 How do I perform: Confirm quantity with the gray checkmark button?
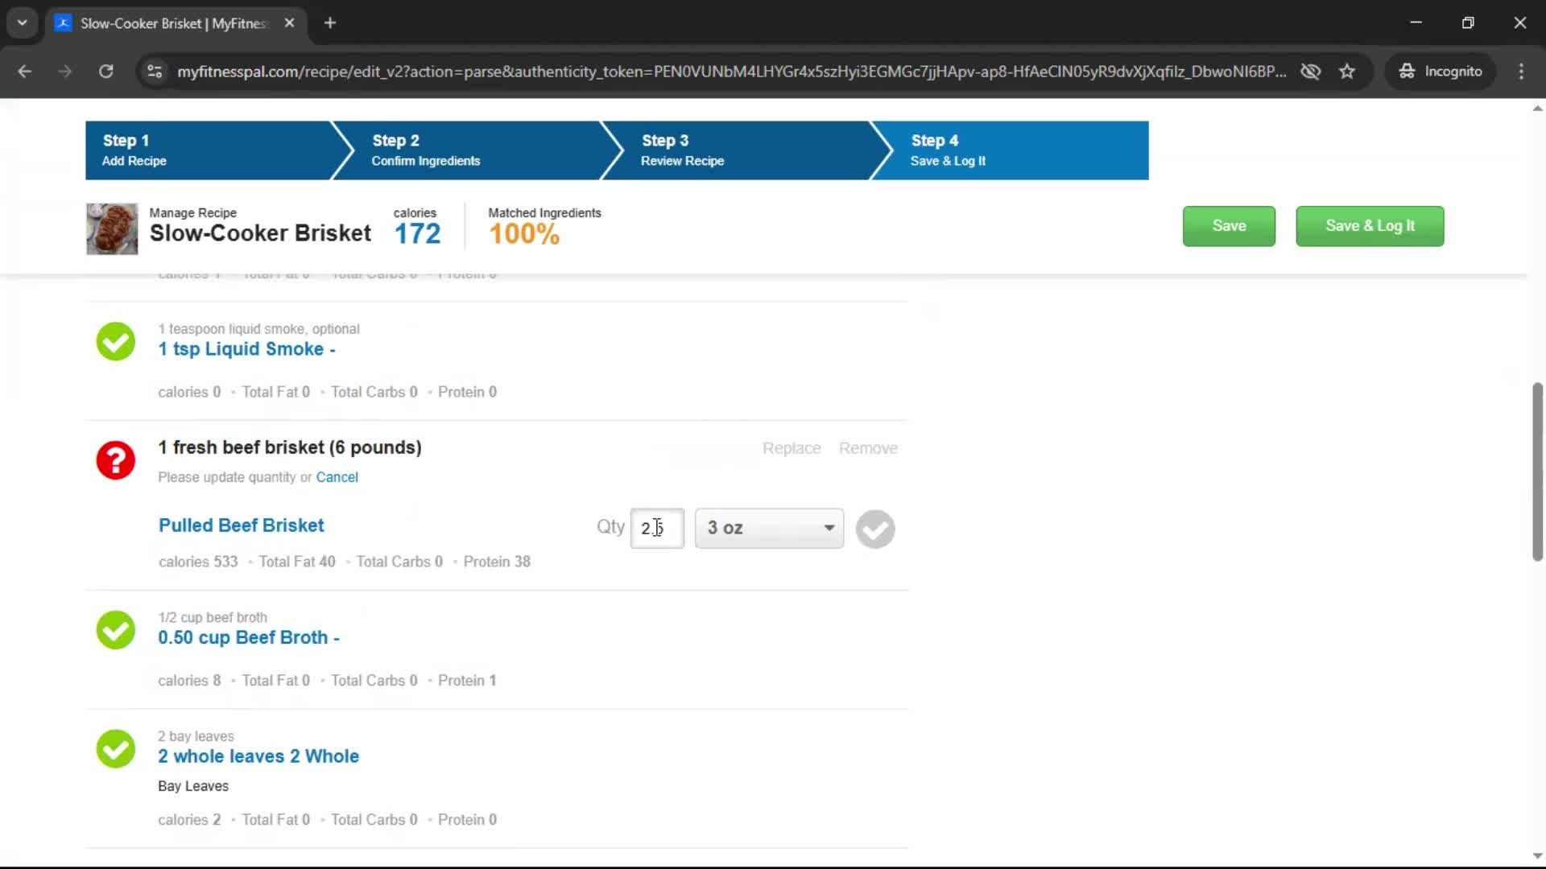click(x=875, y=529)
